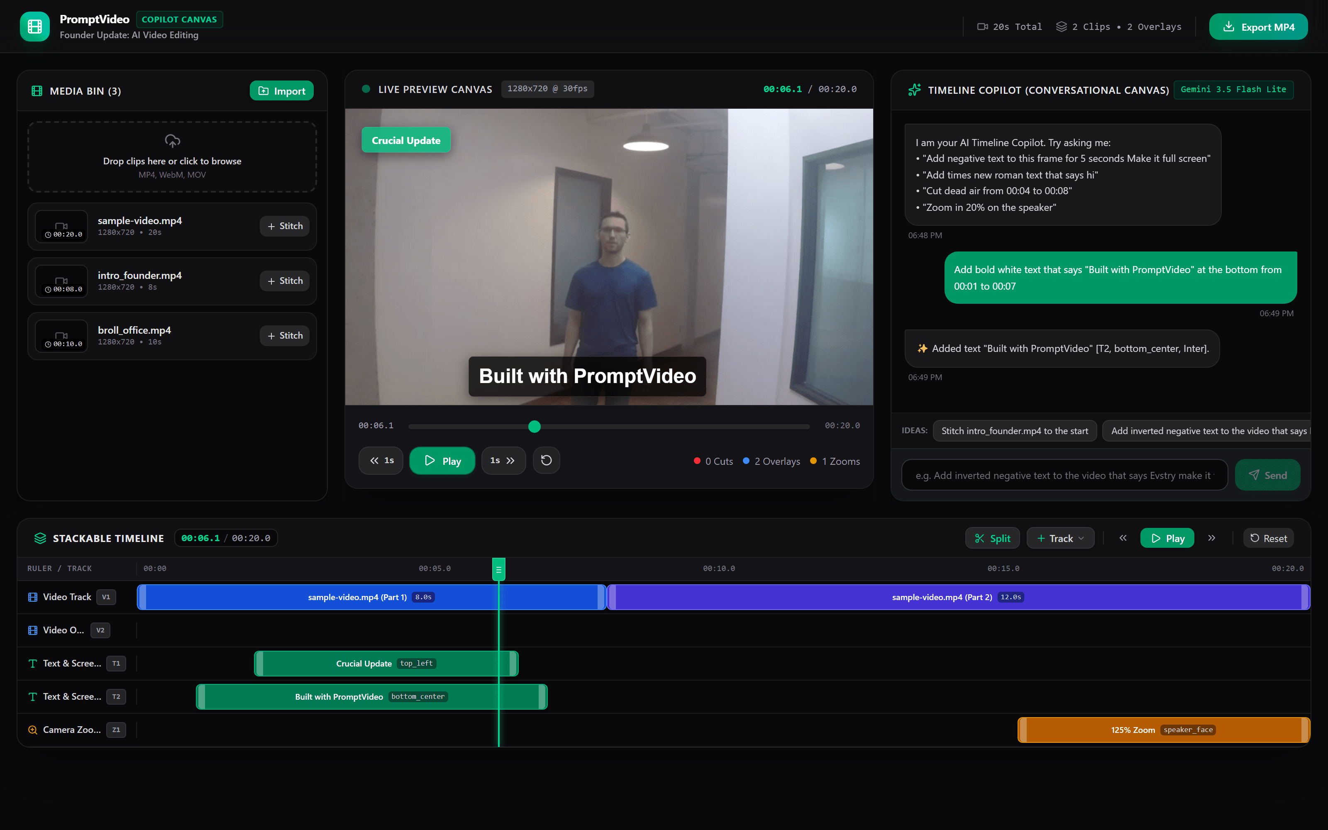Select the Crucial Update text clip
Image resolution: width=1328 pixels, height=830 pixels.
pyautogui.click(x=386, y=664)
